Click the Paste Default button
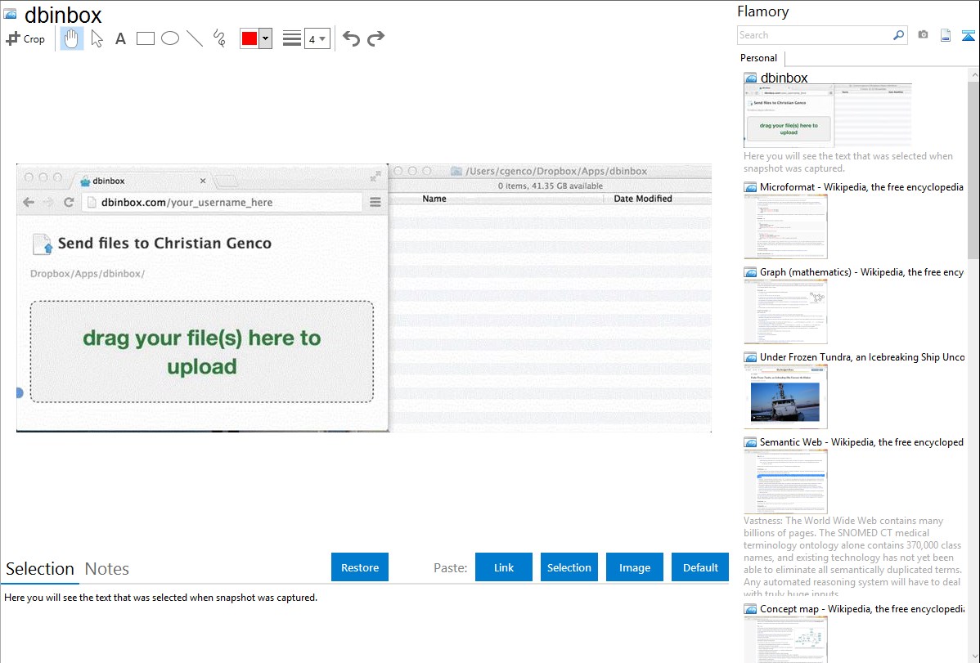Screen dimensions: 980x663 tap(700, 567)
